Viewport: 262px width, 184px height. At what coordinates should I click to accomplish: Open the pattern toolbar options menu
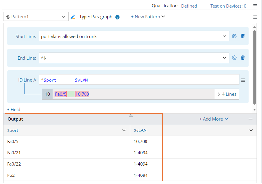point(255,17)
